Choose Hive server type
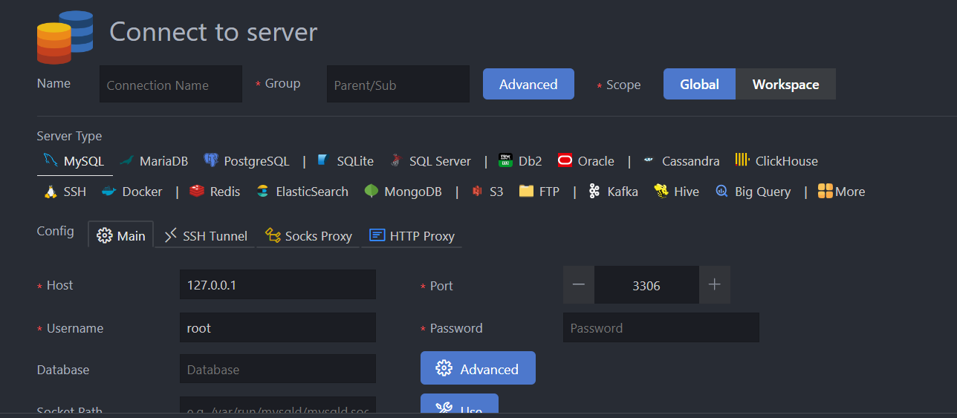This screenshot has width=957, height=418. coord(677,192)
